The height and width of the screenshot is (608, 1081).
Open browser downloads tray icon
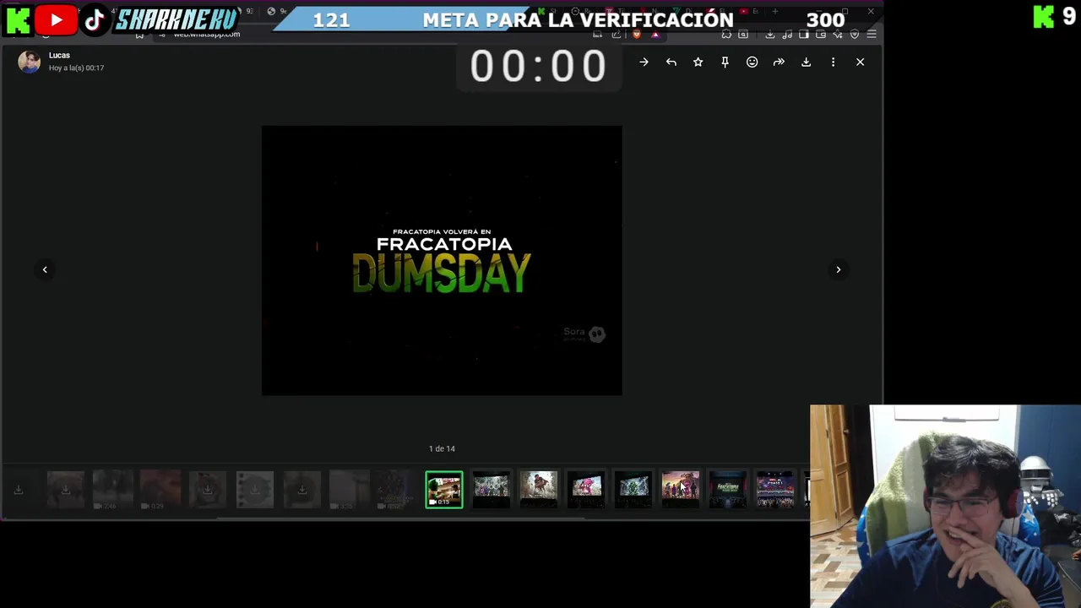770,34
